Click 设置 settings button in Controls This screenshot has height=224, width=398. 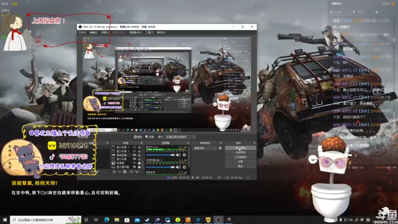(x=240, y=161)
